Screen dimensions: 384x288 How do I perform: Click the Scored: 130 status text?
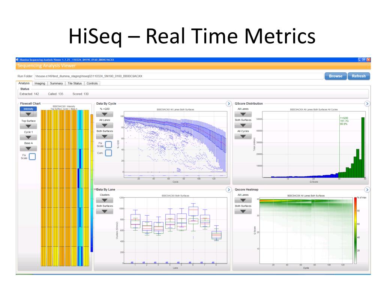click(x=80, y=94)
